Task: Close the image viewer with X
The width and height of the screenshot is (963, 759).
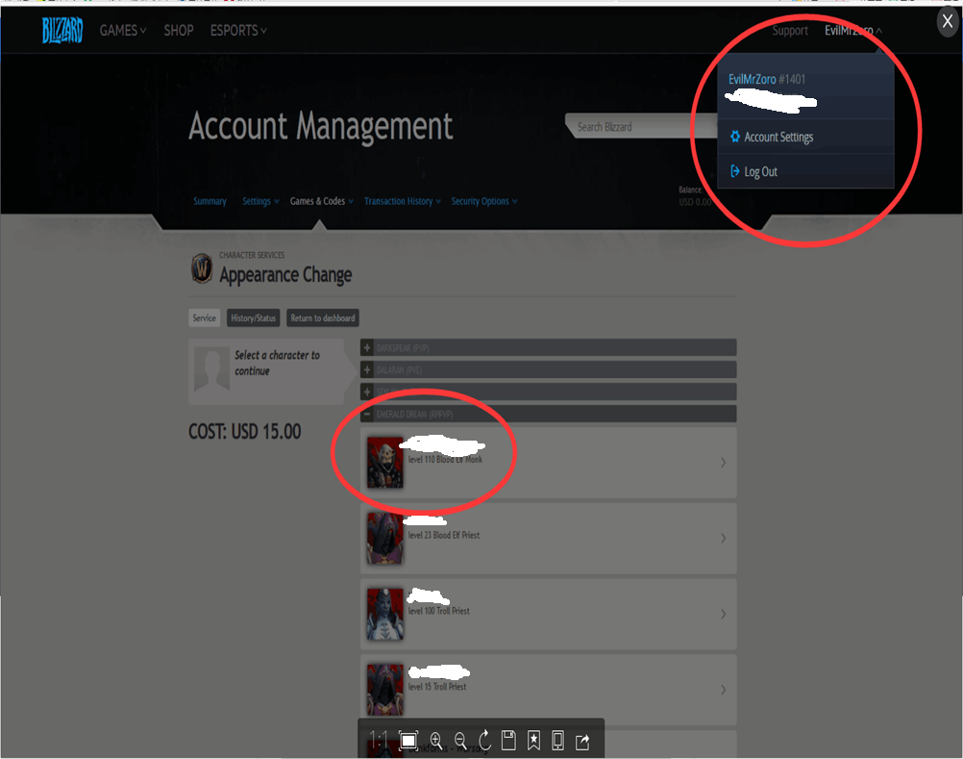Action: tap(948, 21)
